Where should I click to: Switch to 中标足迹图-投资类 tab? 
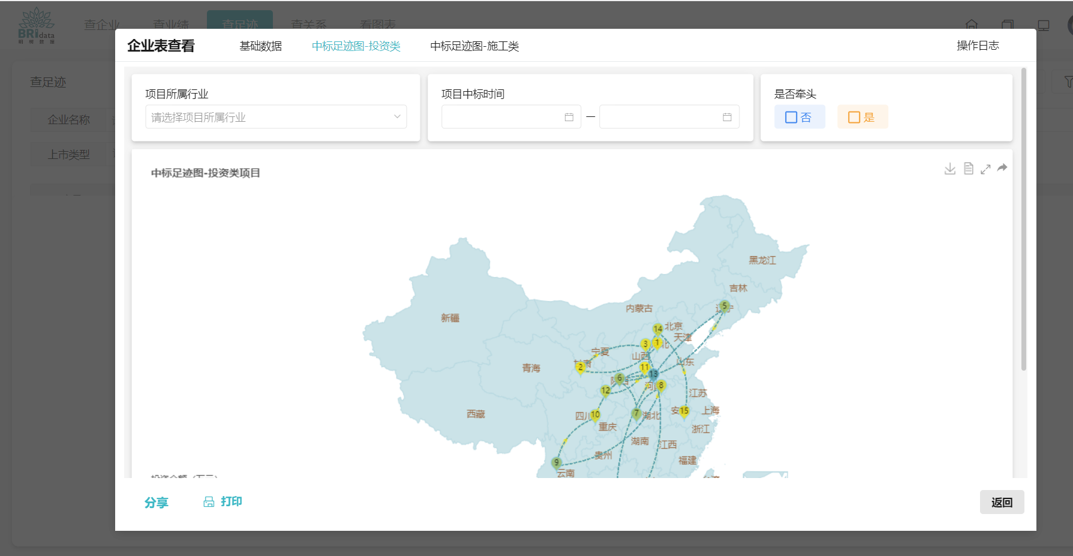tap(356, 46)
